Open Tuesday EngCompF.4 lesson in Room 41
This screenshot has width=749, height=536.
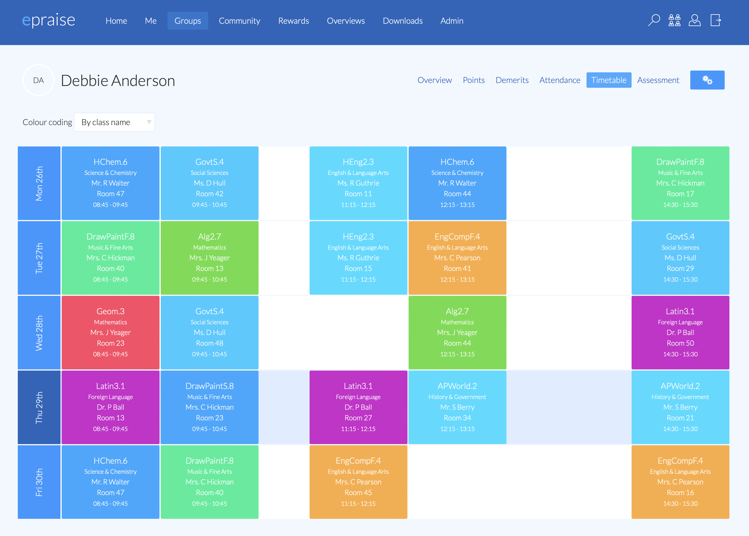click(x=457, y=258)
